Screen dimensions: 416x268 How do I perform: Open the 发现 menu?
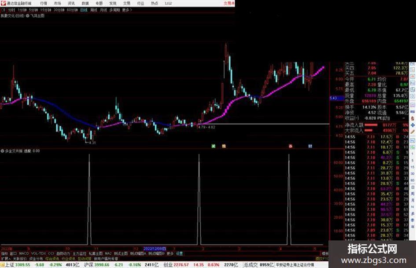[113, 4]
